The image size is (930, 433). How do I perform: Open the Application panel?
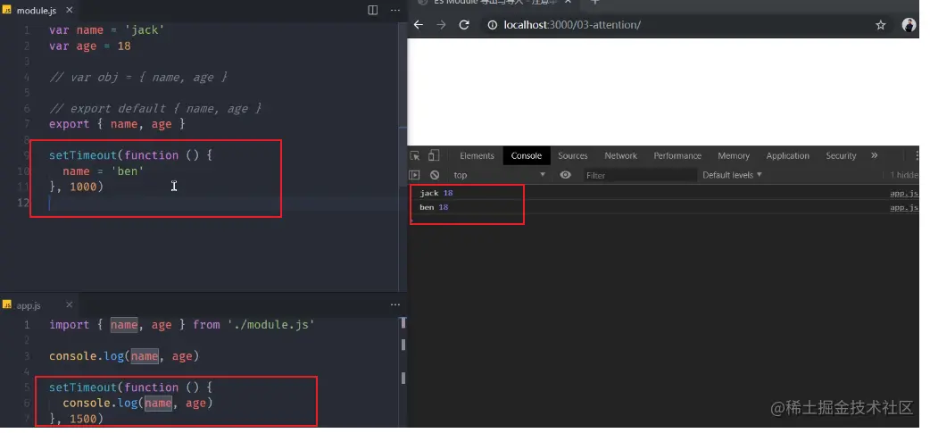coord(787,156)
